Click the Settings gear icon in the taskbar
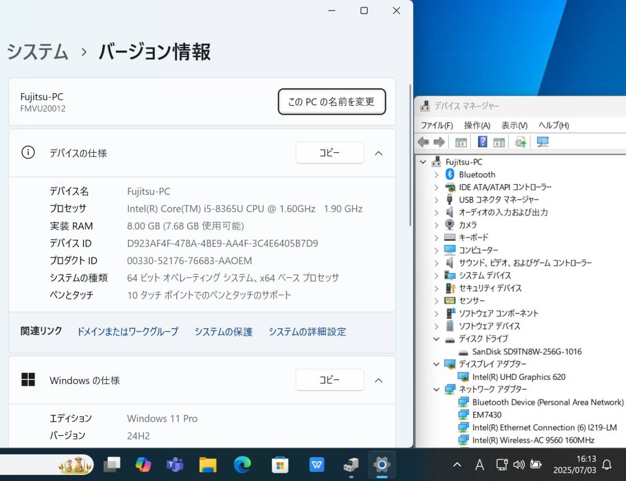 [x=382, y=464]
